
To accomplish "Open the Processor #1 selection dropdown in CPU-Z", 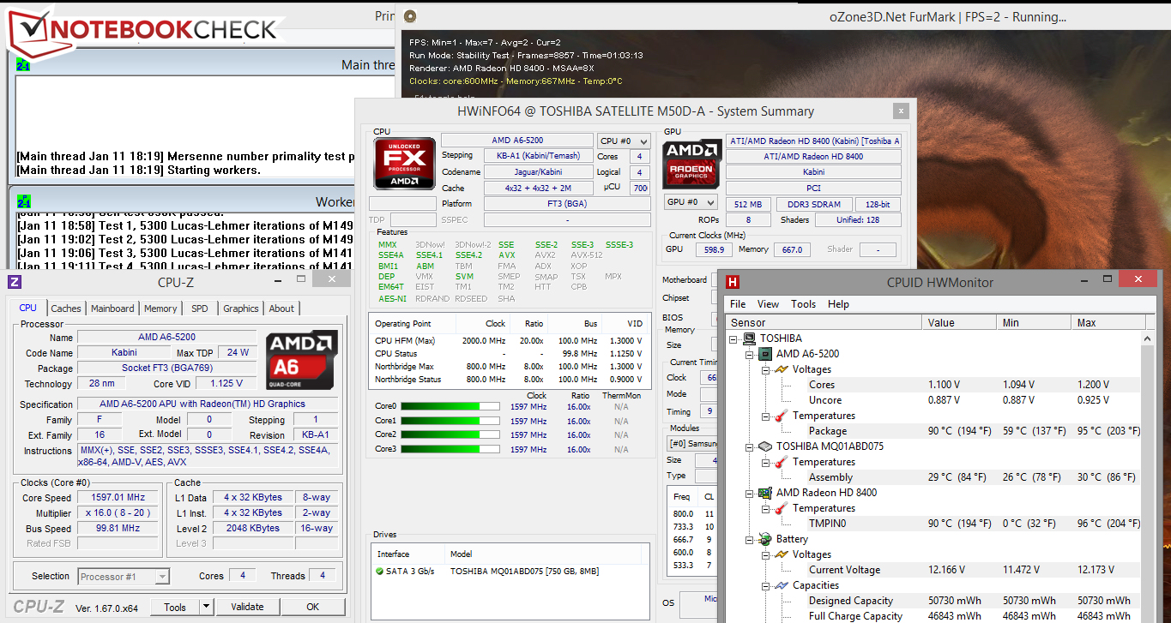I will point(124,577).
